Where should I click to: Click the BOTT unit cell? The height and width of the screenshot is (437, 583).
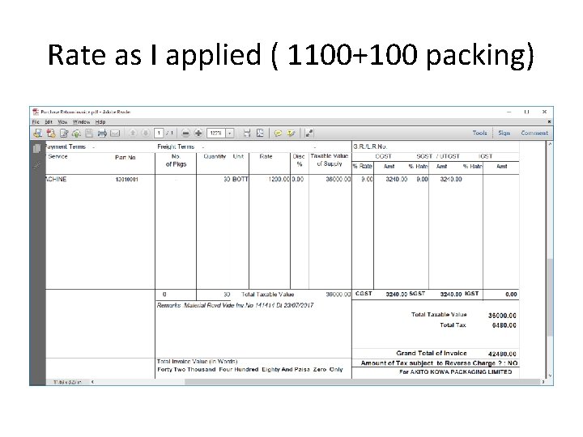click(240, 179)
